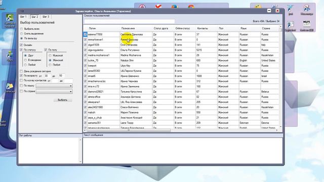324x182 pixels.
Task: Uncheck the olga-rogulenko row checkbox
Action: [86, 50]
